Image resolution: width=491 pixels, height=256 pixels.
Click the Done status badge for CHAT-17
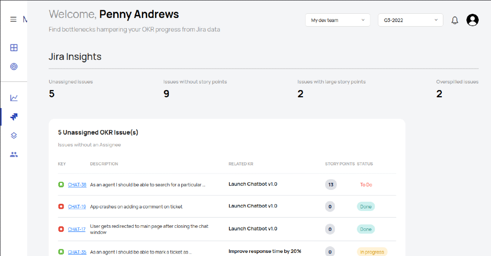[x=366, y=229]
